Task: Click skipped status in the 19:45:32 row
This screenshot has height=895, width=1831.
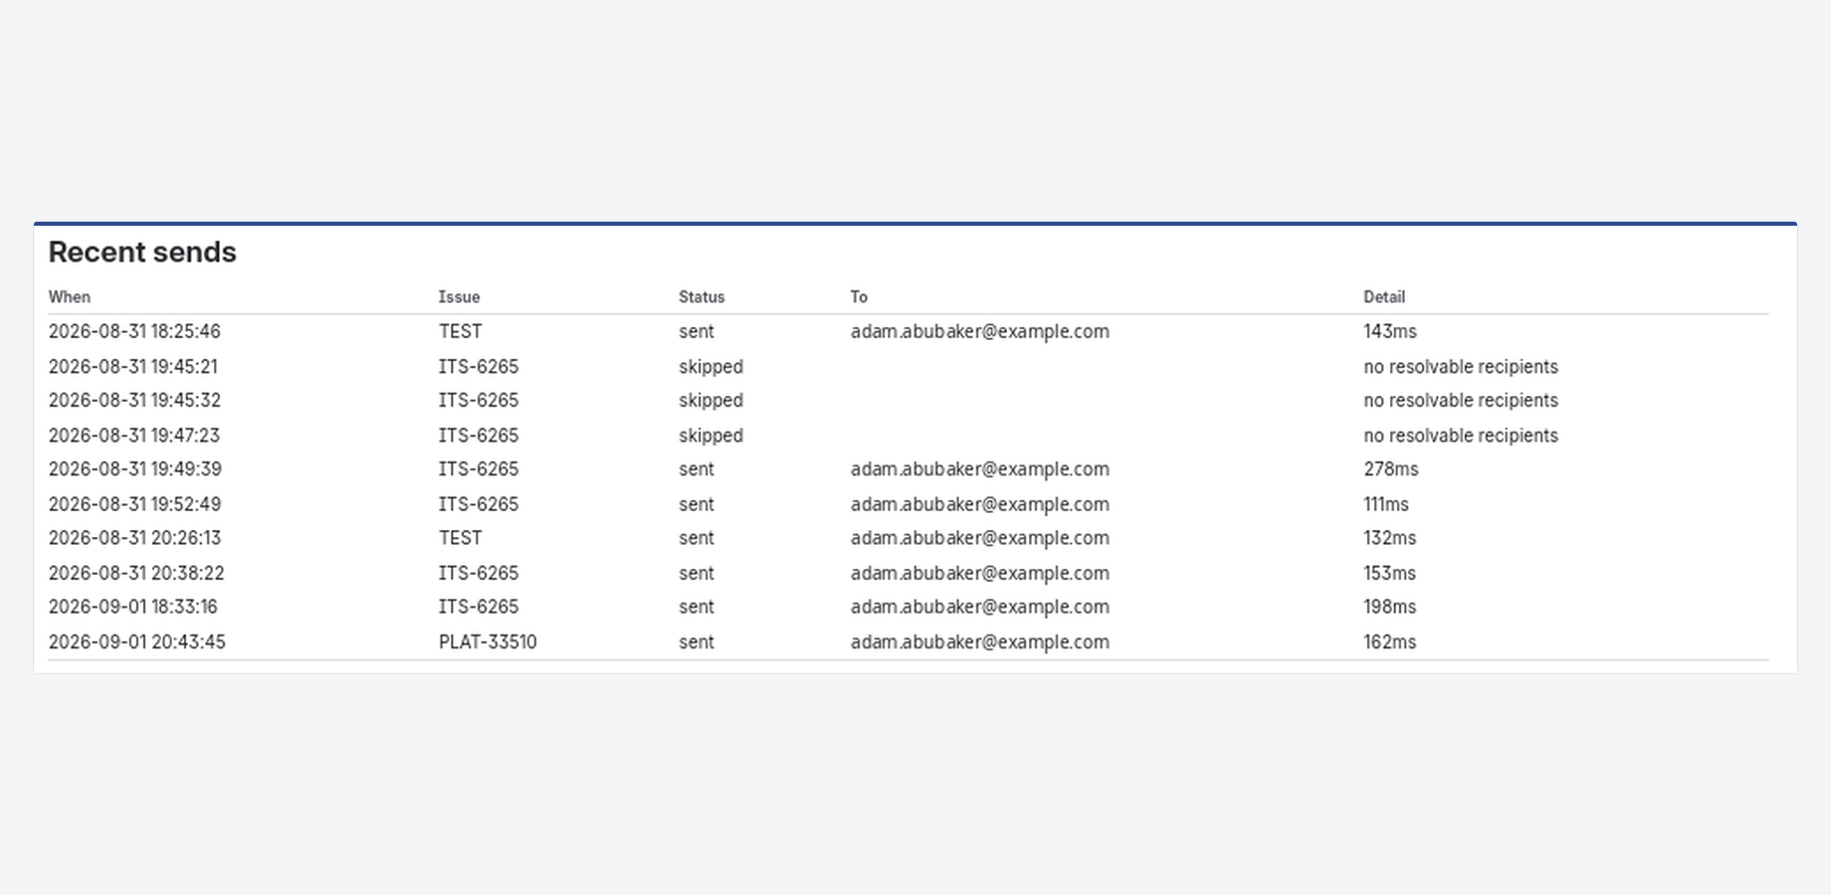Action: pos(711,401)
